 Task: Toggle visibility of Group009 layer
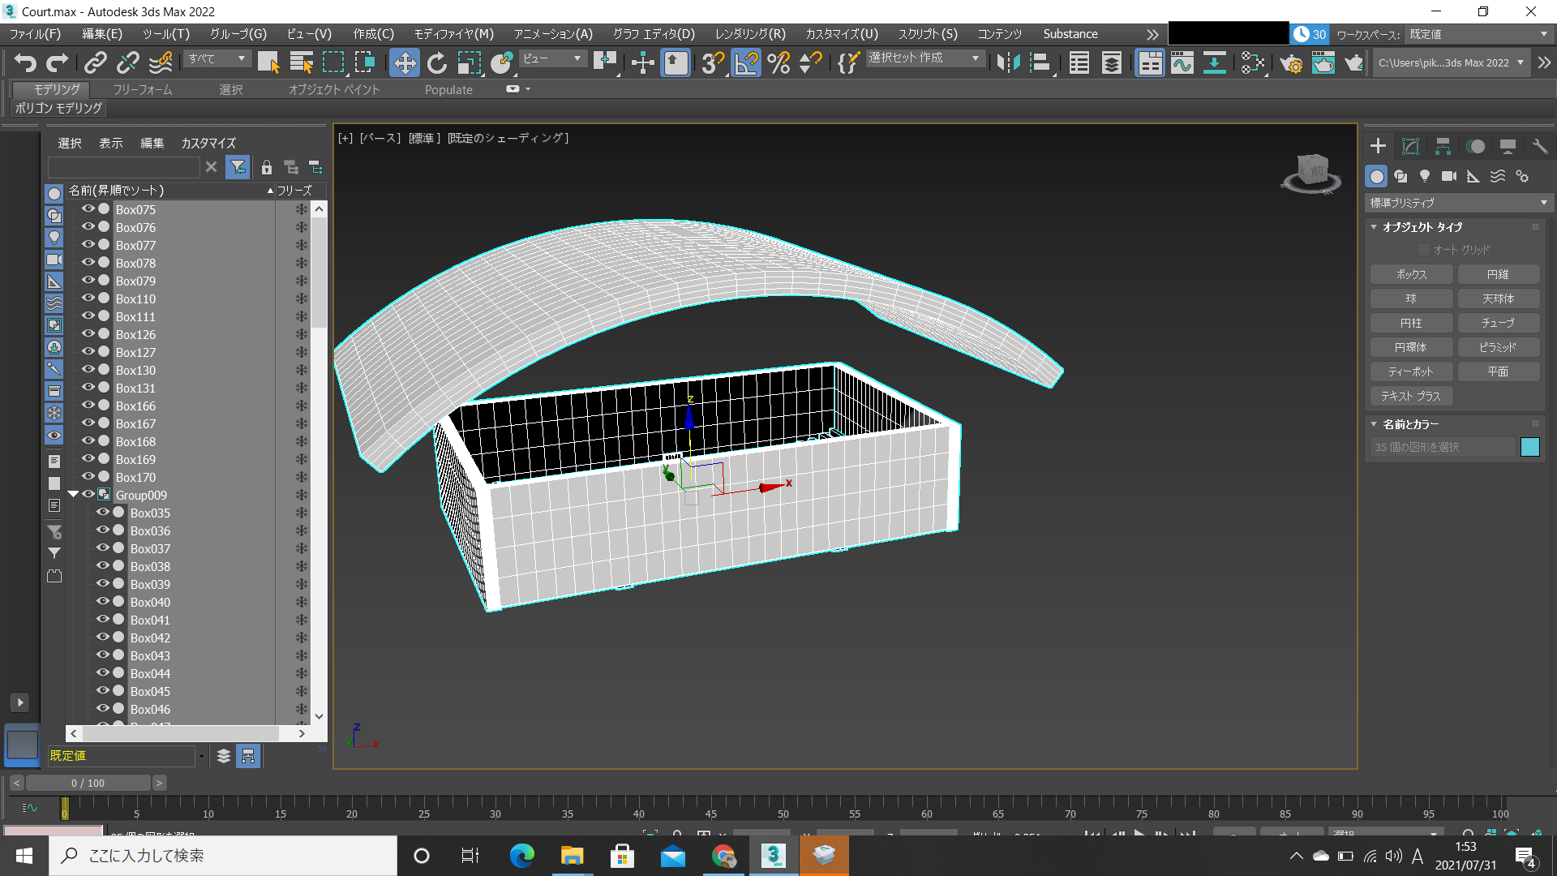click(x=91, y=494)
